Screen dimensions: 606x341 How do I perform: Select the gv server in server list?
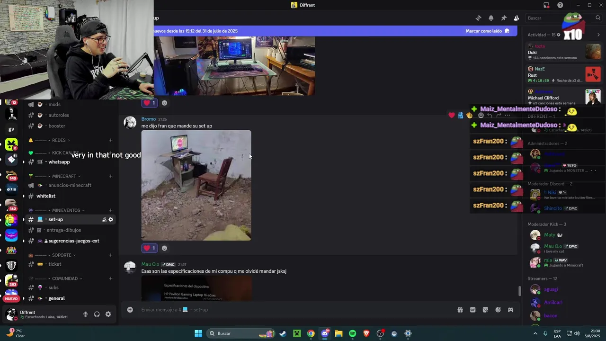[11, 129]
